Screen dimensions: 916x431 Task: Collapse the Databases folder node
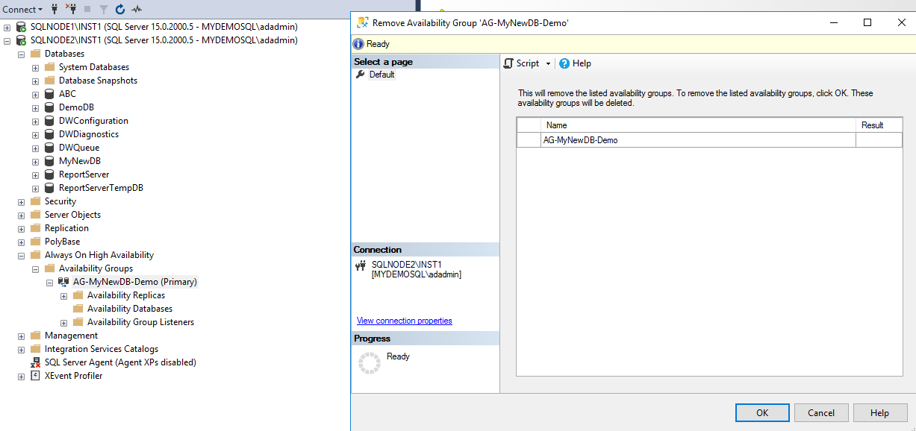[21, 54]
